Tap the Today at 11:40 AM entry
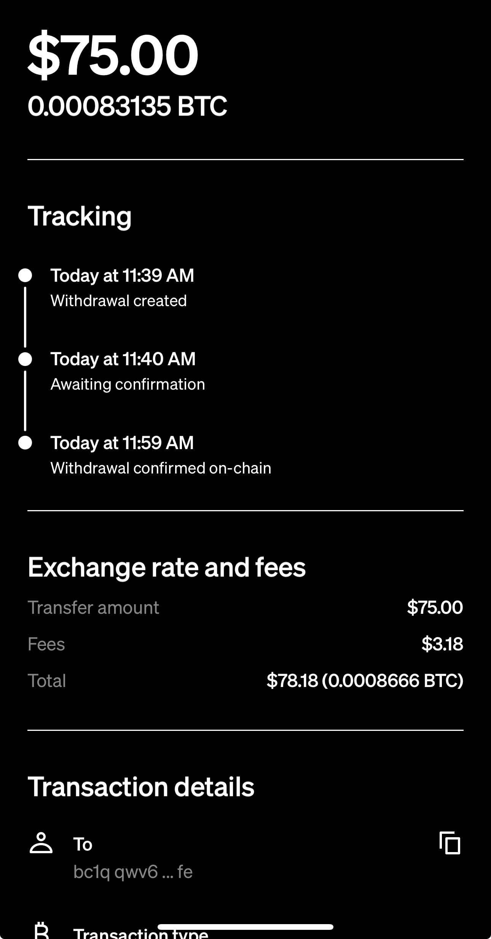The image size is (491, 939). pyautogui.click(x=123, y=359)
